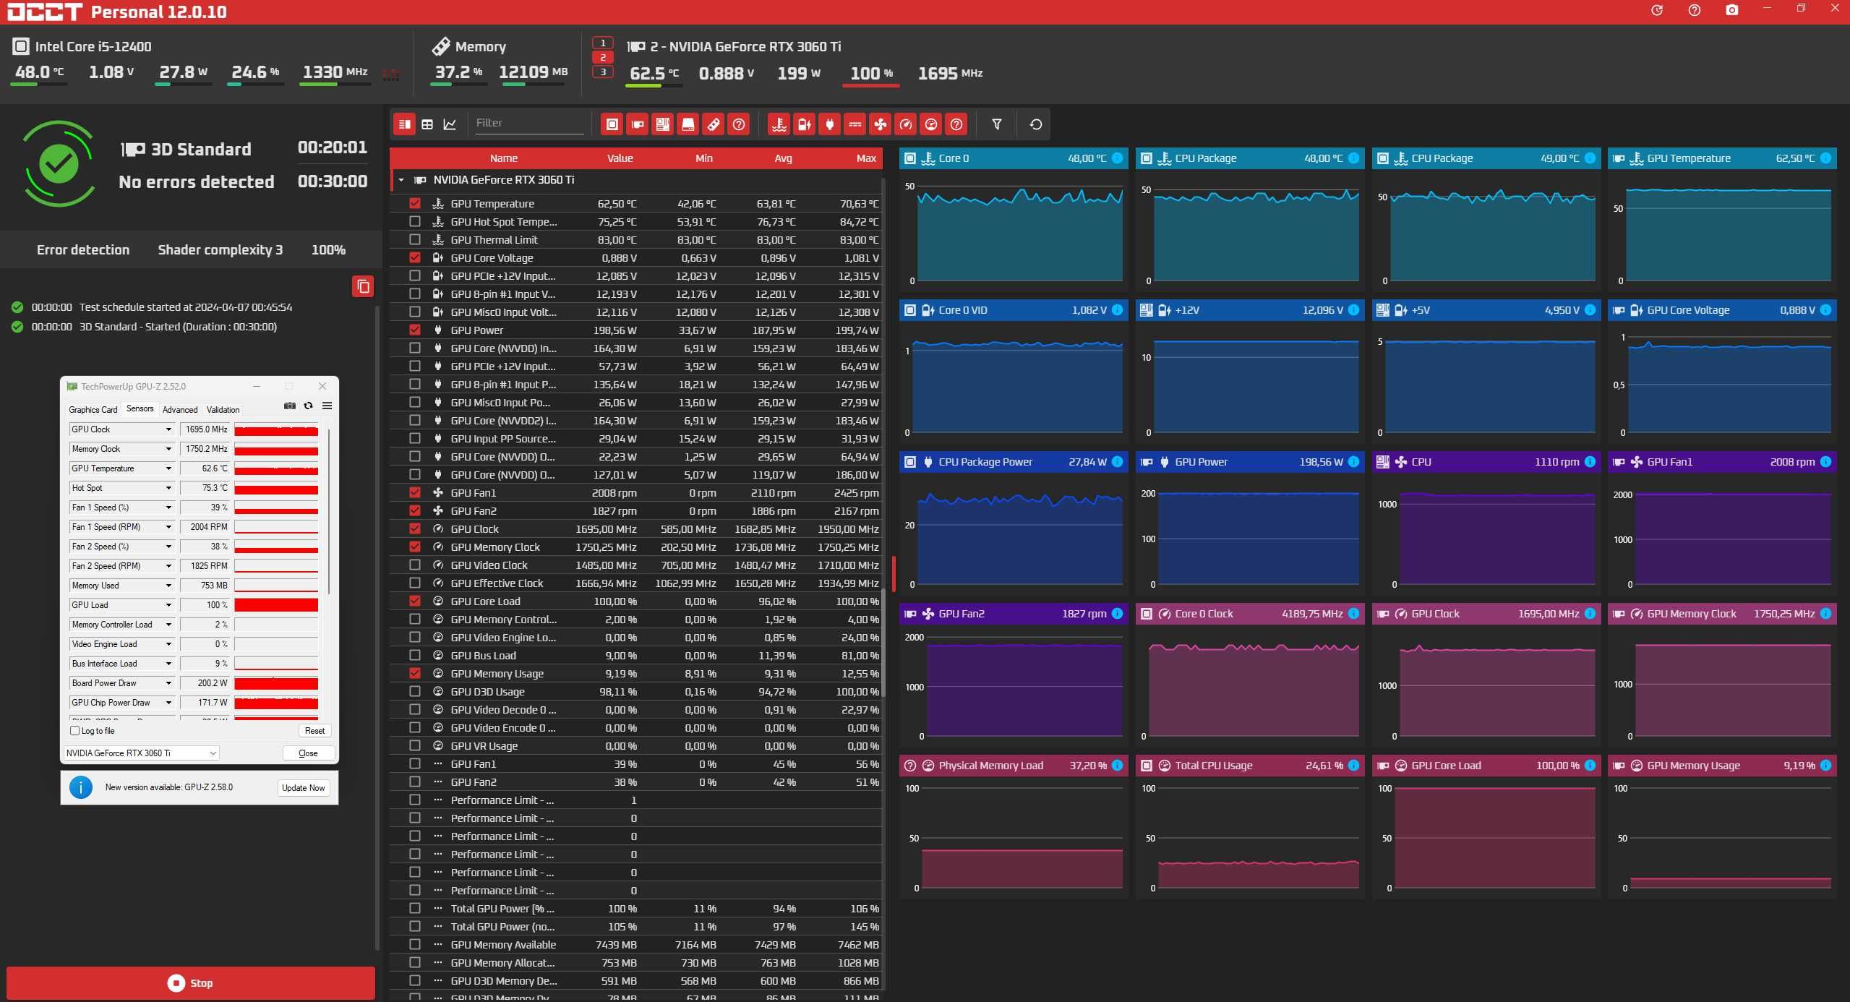Uncheck GPU Core Voltage row checkbox
1850x1002 pixels.
(x=415, y=258)
